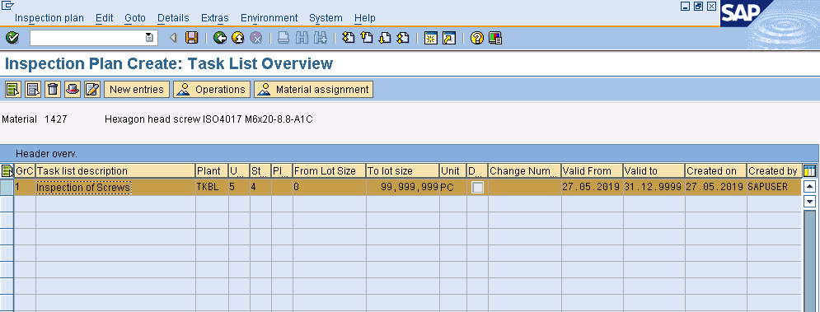820x312 pixels.
Task: Toggle the deletion flag checkbox for Inspection of Screws
Action: click(x=477, y=187)
